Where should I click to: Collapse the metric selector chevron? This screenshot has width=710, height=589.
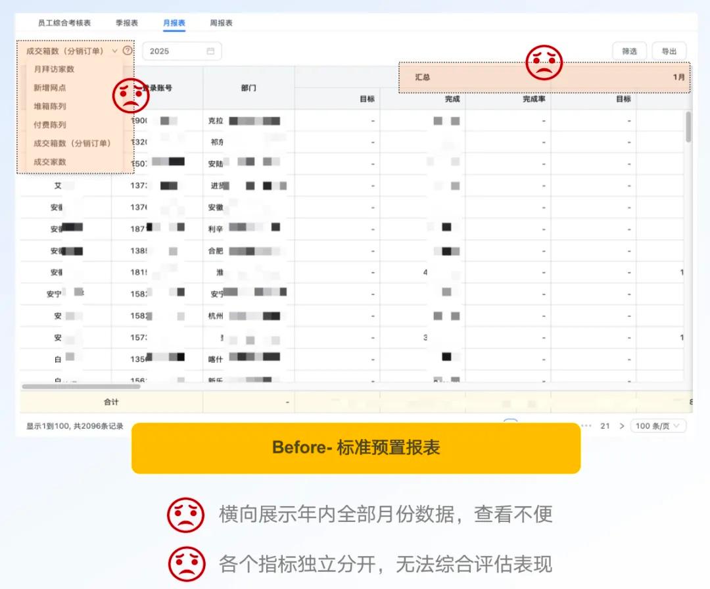click(x=114, y=51)
